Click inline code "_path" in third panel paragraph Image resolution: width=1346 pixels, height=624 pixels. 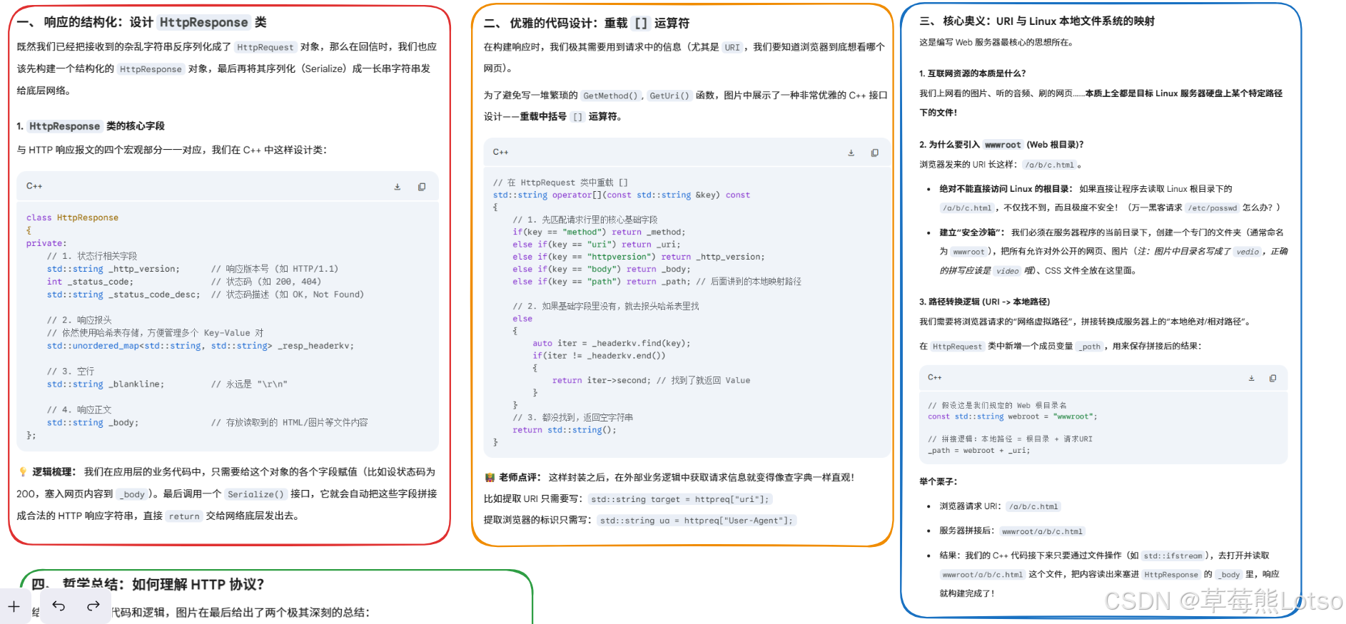[1091, 347]
